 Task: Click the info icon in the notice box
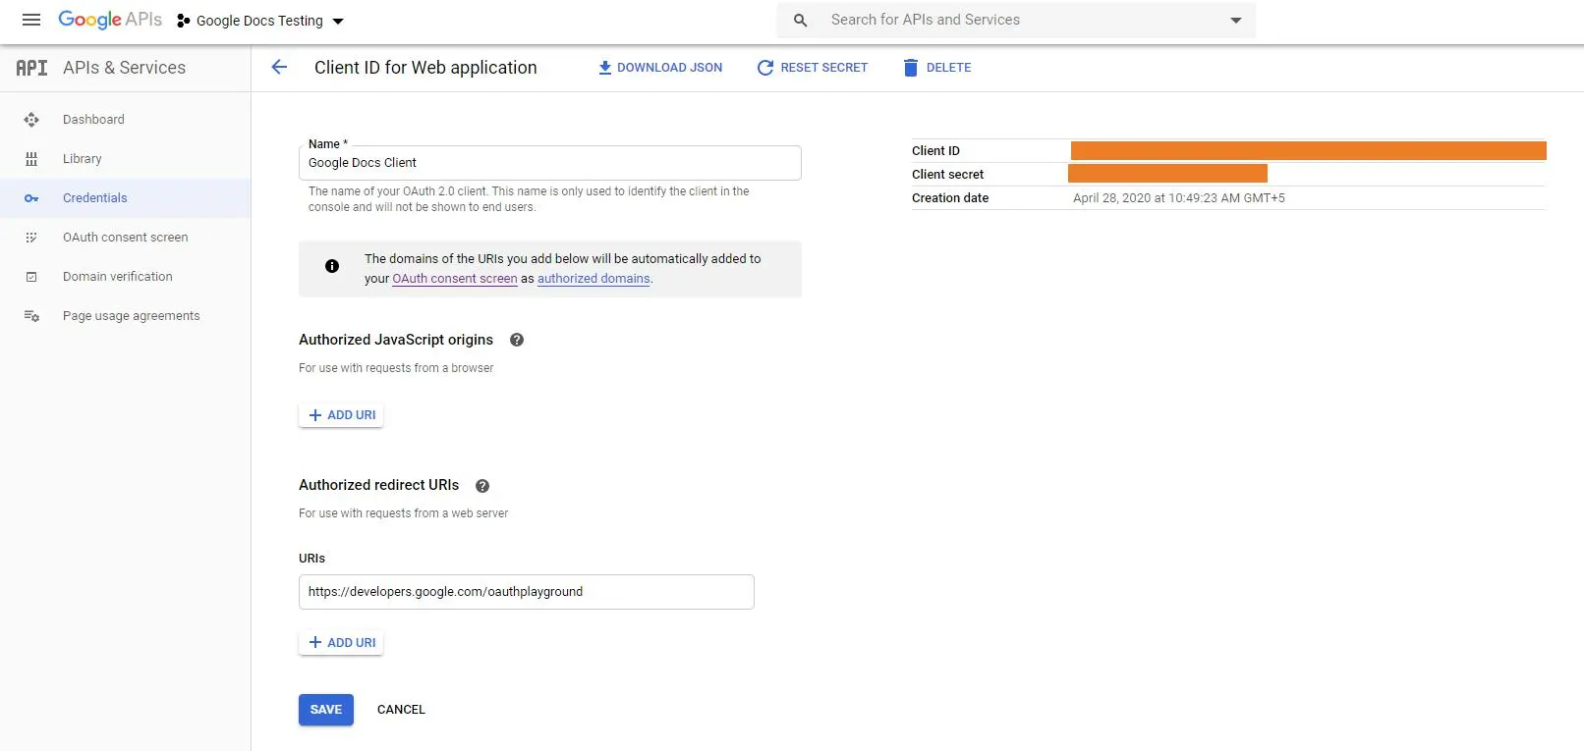332,266
